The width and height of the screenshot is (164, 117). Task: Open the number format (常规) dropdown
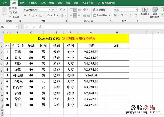point(136,10)
